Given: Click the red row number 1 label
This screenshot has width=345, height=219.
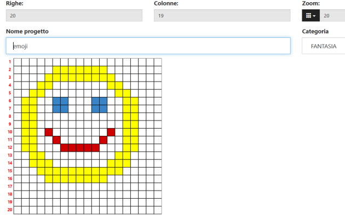Looking at the screenshot, I should coord(9,62).
